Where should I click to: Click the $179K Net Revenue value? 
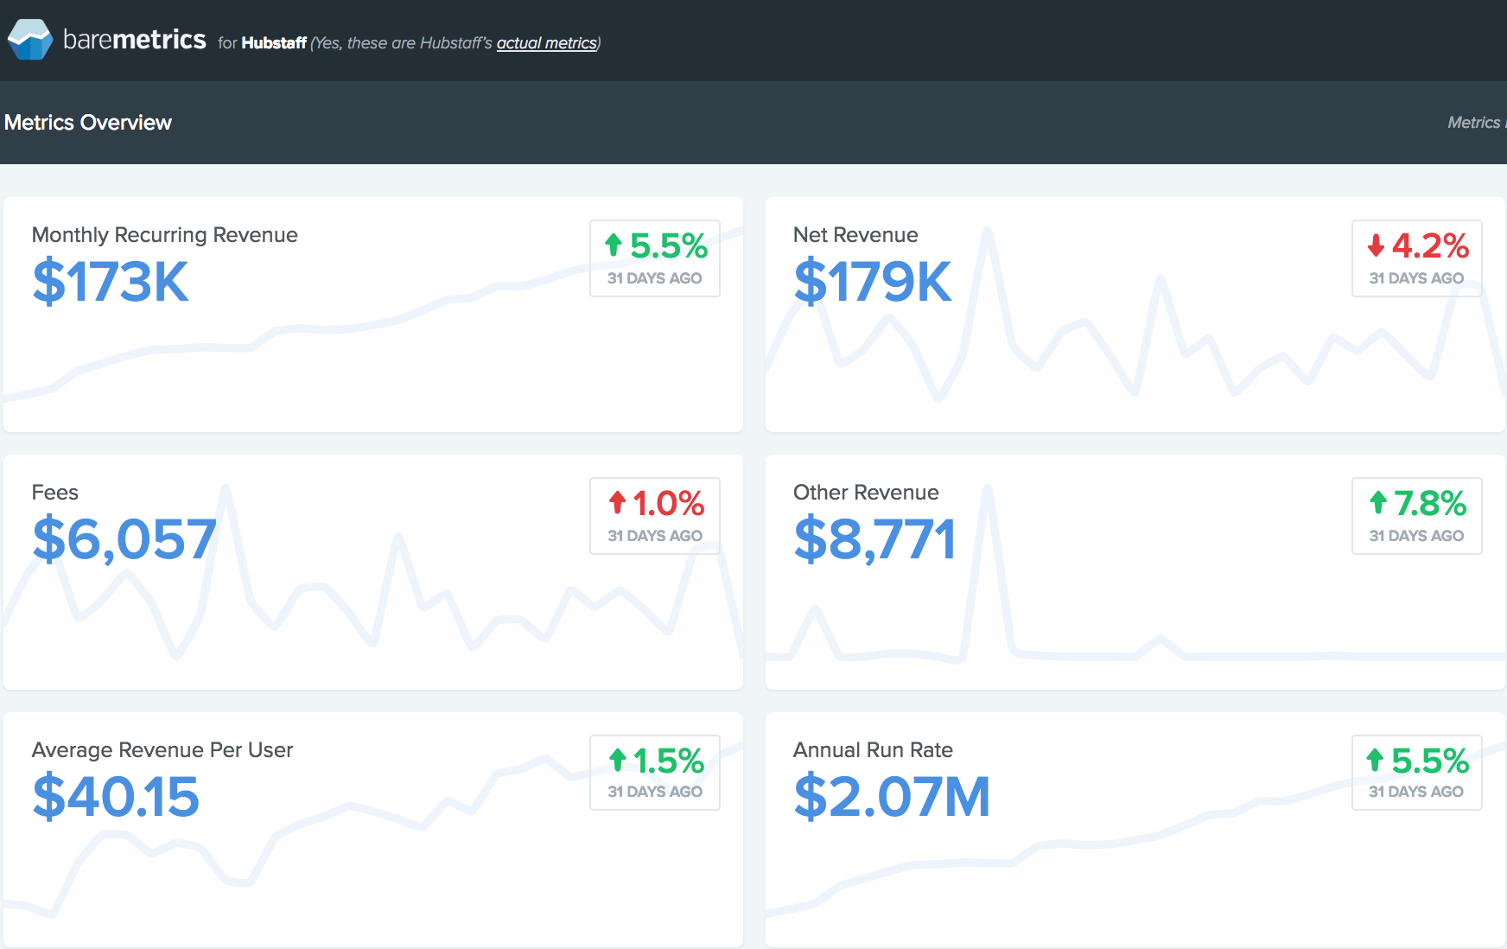873,282
